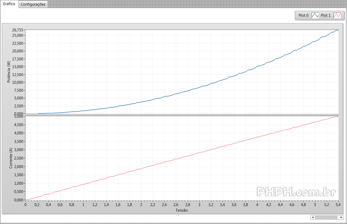Click the 25,000 power axis tick value
This screenshot has width=347, height=224.
point(18,35)
